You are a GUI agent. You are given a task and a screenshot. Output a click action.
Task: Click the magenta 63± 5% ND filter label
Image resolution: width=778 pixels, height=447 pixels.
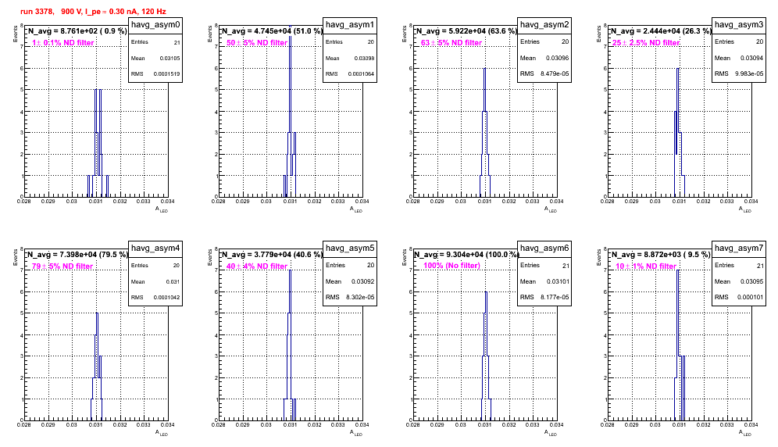pos(451,43)
